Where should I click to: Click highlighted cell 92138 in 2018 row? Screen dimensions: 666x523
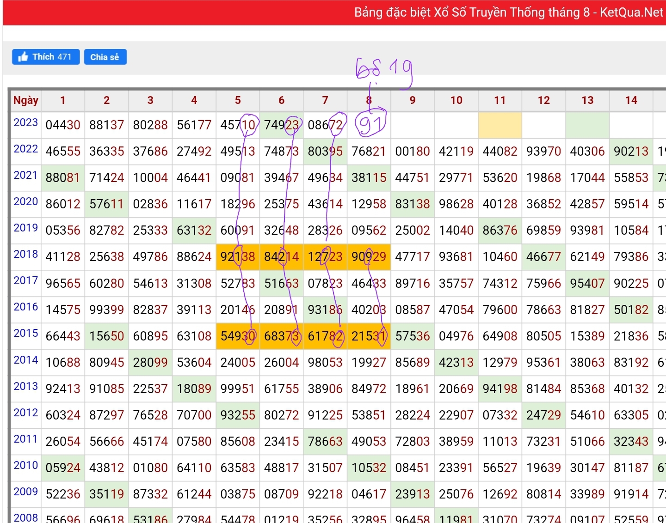[x=238, y=256]
